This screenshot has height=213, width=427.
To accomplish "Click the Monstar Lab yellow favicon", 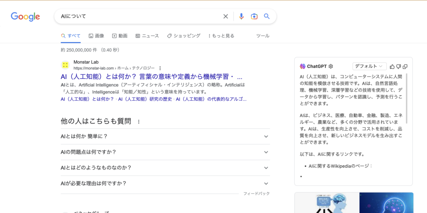I will click(x=65, y=65).
